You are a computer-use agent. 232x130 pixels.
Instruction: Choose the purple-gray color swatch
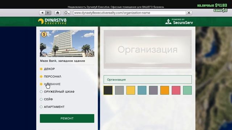153,90
